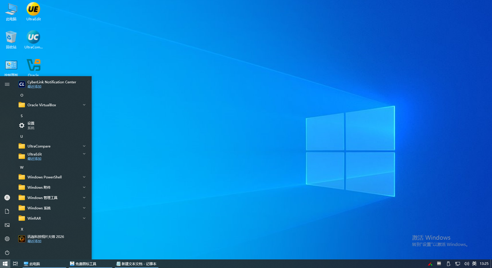The image size is (492, 268).
Task: Click the speaker icon to open volume control
Action: pos(467,263)
